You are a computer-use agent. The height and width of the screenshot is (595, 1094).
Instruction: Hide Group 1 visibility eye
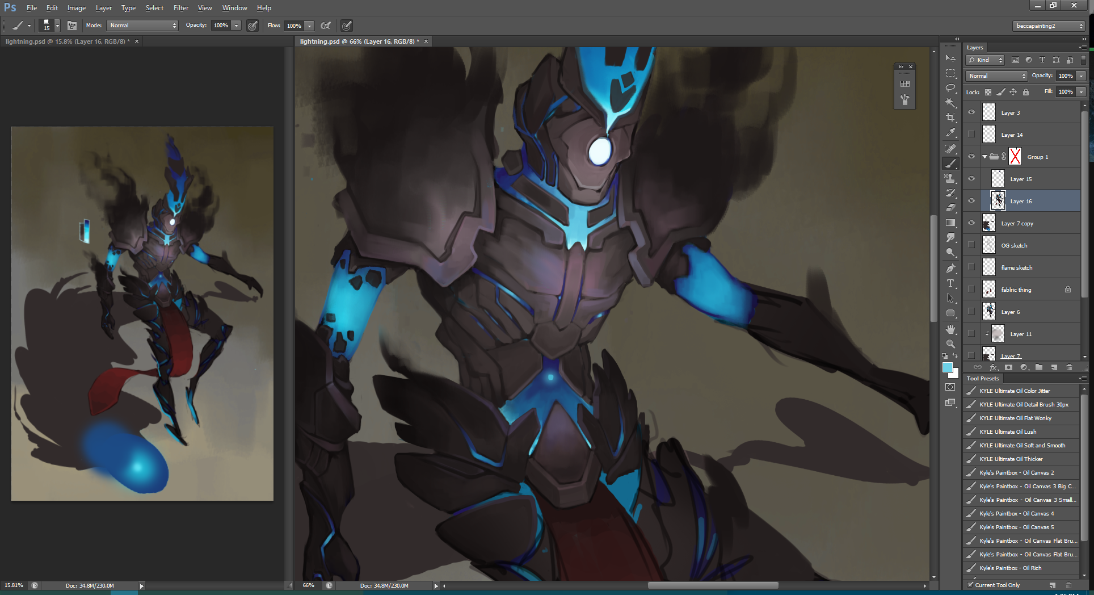[971, 157]
